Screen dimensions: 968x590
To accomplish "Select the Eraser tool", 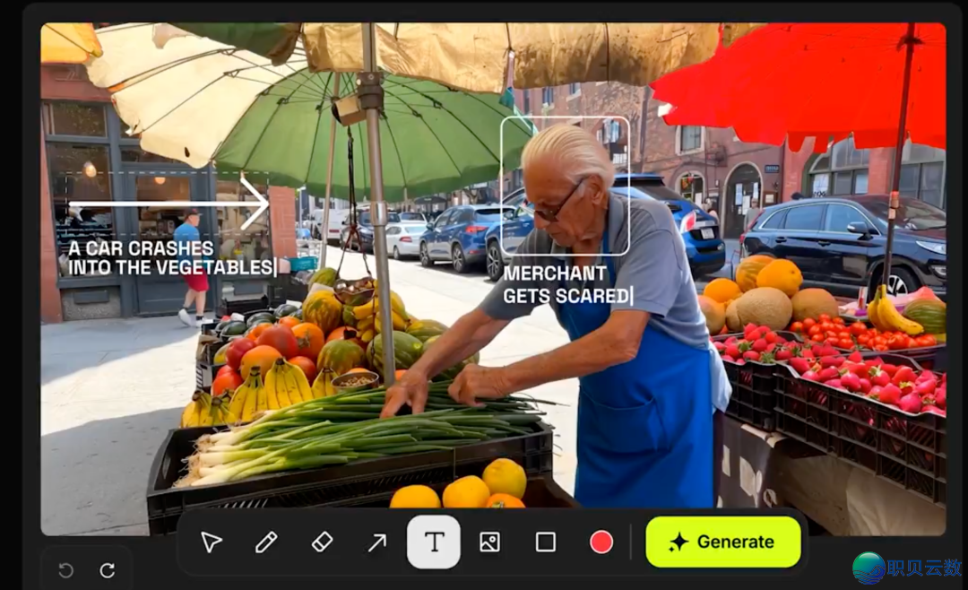I will 322,542.
